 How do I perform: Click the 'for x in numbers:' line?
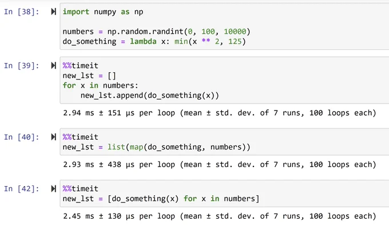pos(100,85)
